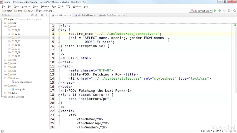
Task: Toggle tool window buttons in bottom-left corner
Action: point(2,131)
